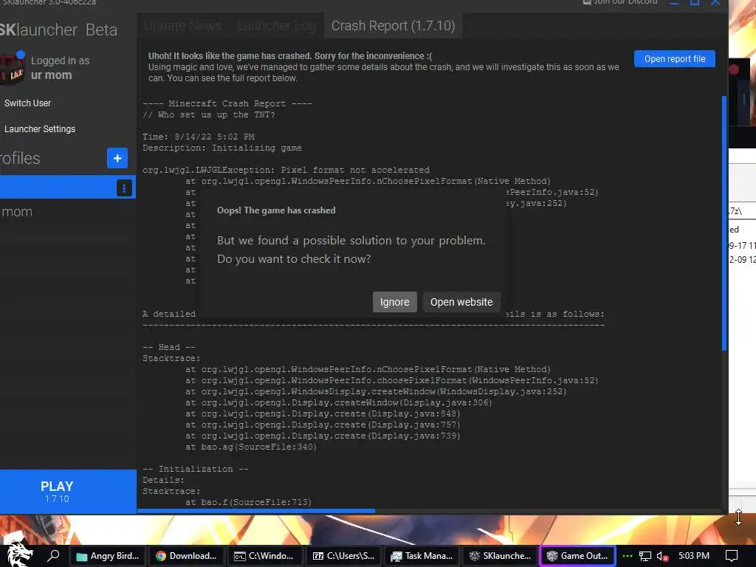Click the '-- Head --' heading
Screen dimensions: 756x567
(x=169, y=347)
